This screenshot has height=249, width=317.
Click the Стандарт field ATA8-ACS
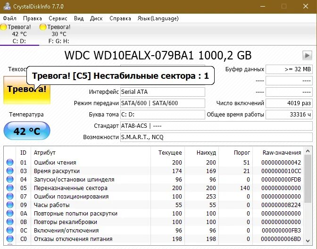(217, 126)
